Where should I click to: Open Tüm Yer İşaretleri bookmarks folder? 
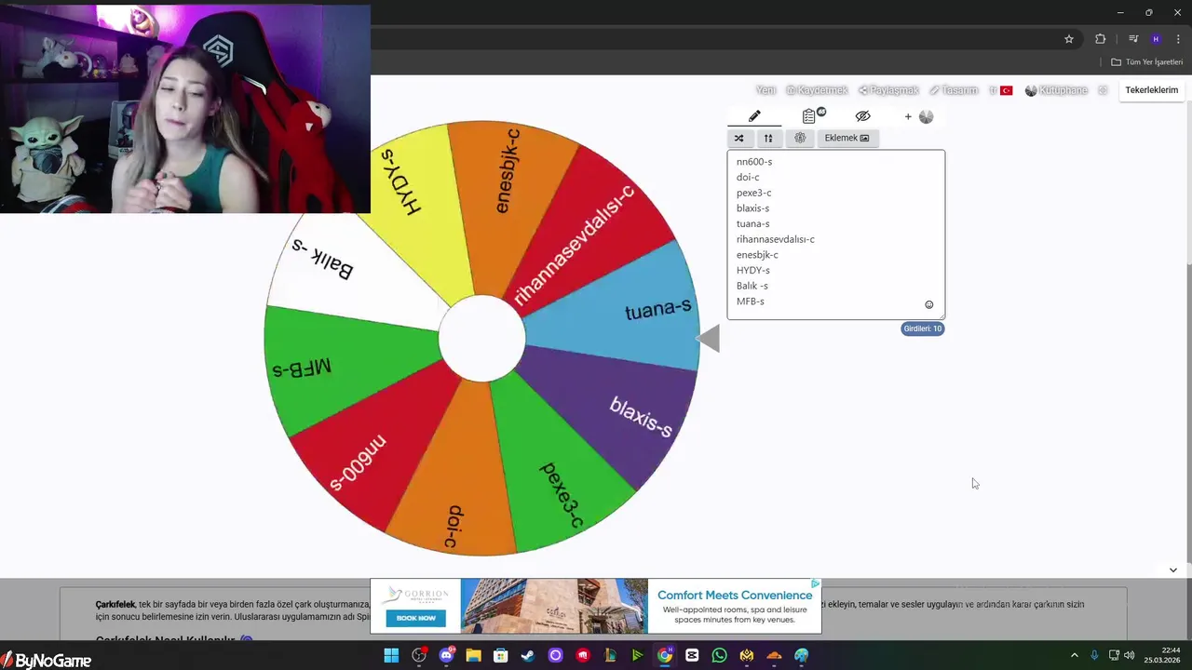1146,62
